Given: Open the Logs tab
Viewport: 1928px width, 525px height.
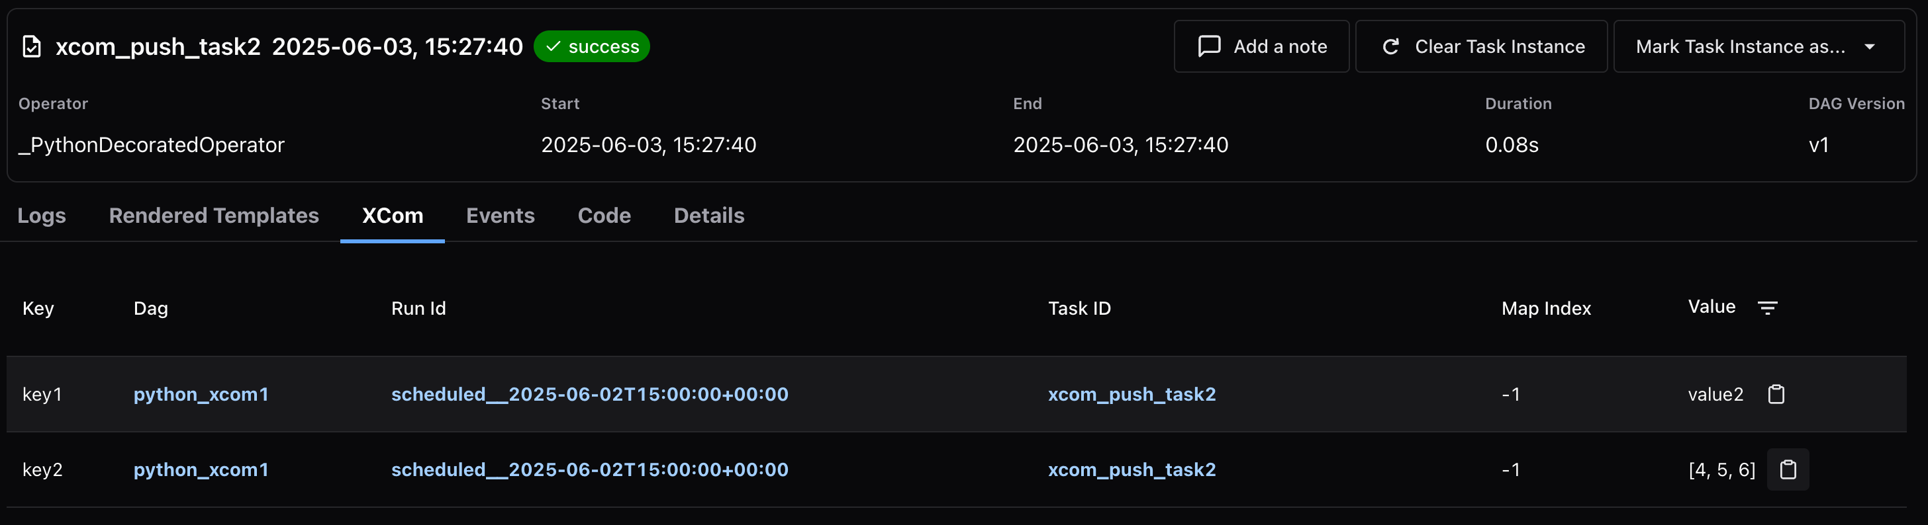Looking at the screenshot, I should (42, 216).
